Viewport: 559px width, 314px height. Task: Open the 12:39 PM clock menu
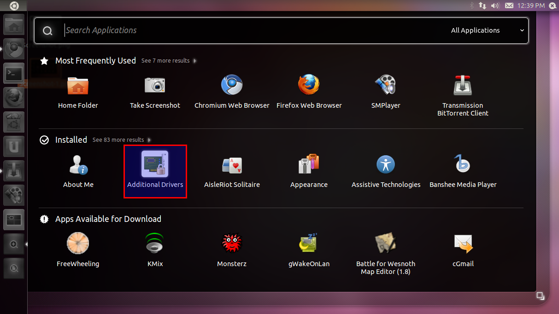click(531, 6)
